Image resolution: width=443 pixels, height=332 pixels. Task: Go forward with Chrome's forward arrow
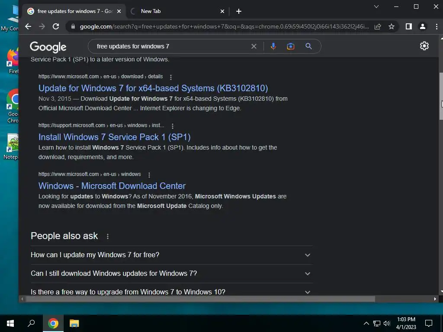42,26
